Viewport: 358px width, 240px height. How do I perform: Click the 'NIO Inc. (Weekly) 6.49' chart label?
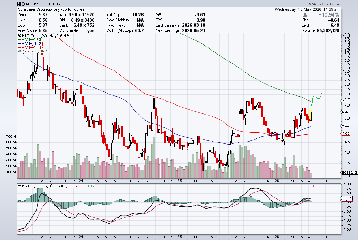(x=46, y=35)
